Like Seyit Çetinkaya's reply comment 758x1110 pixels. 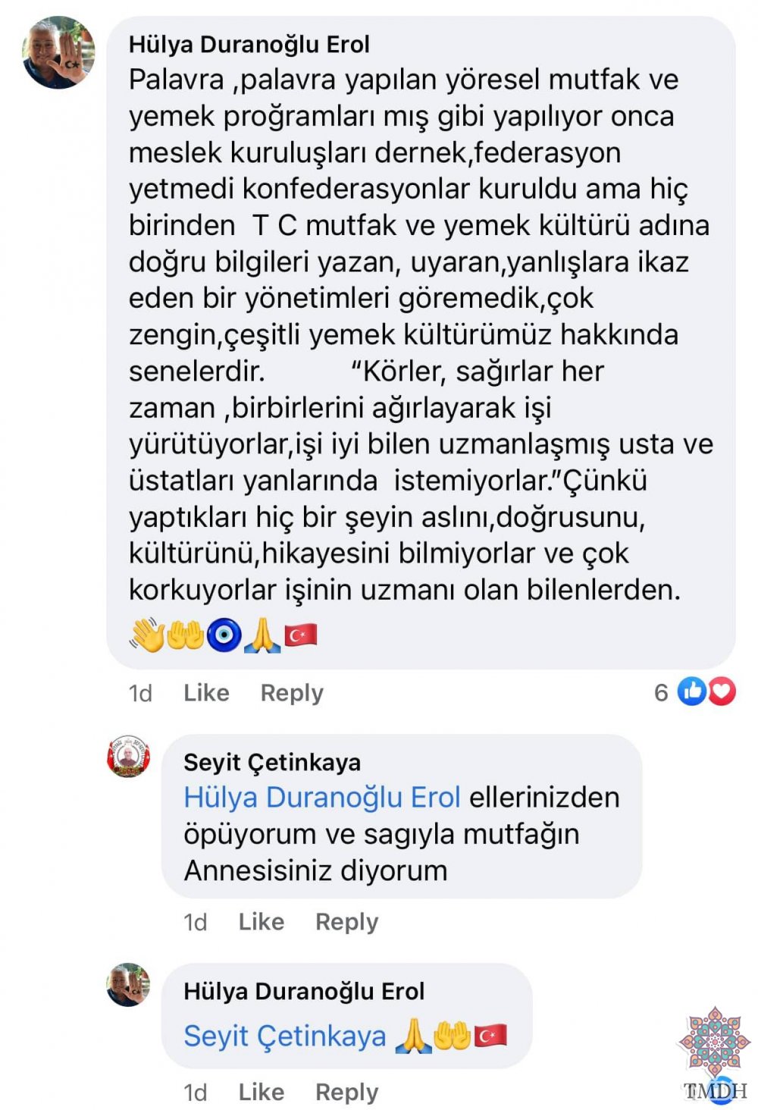[x=262, y=921]
